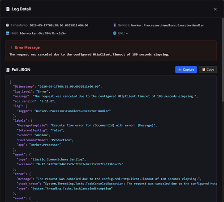Click the Service icon next to Worker.Processor

tap(115, 25)
